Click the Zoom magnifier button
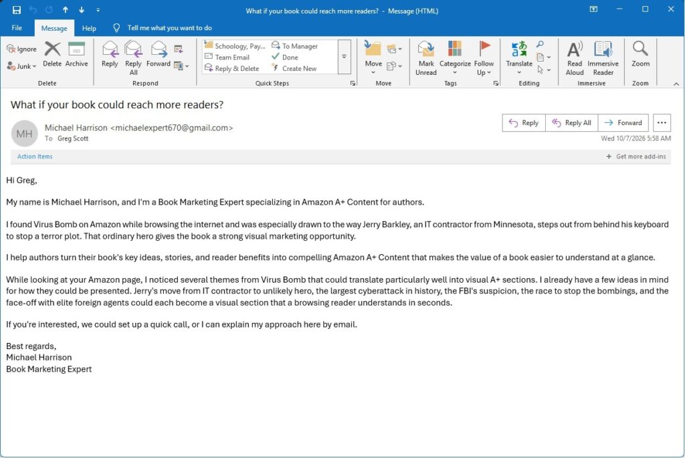The image size is (685, 458). pyautogui.click(x=640, y=54)
